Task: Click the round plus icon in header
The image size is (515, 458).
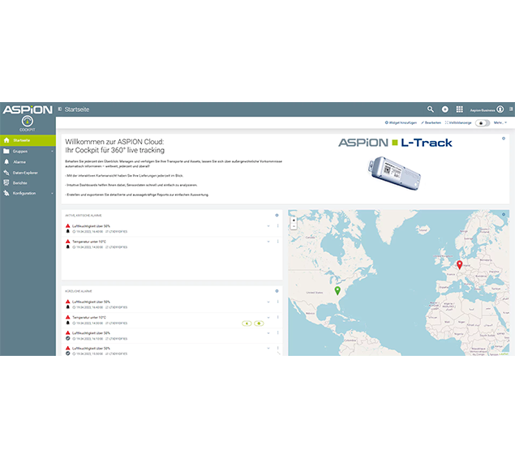Action: [x=445, y=109]
